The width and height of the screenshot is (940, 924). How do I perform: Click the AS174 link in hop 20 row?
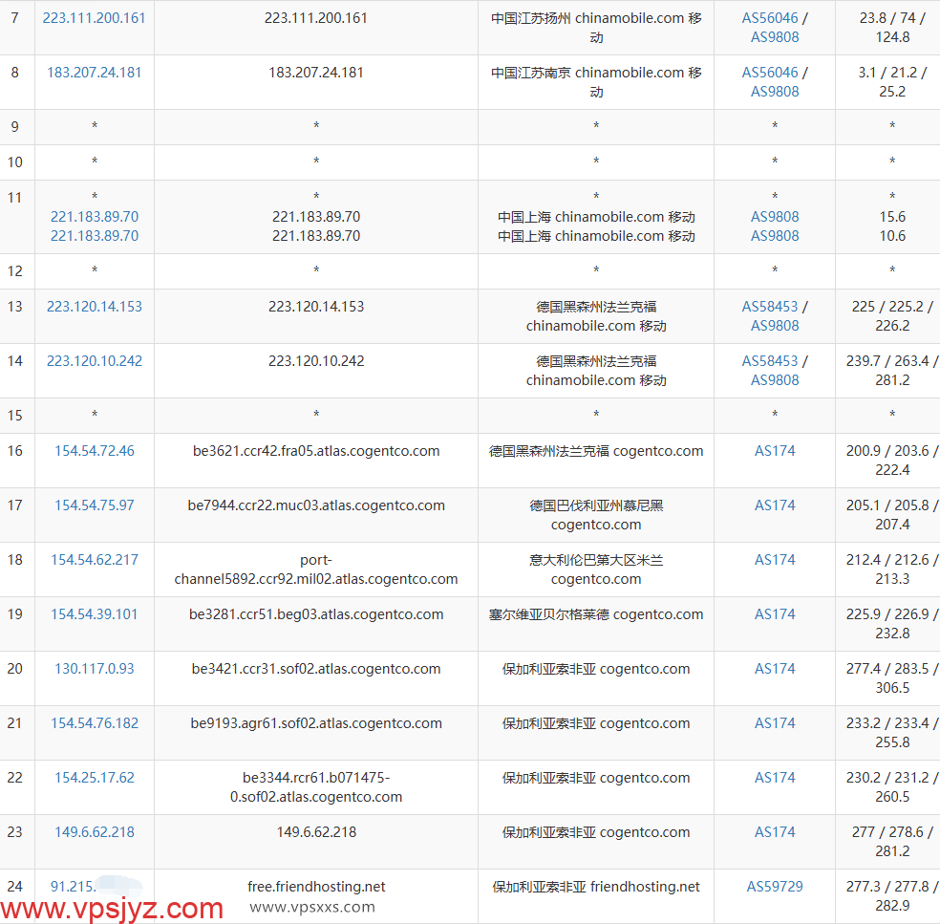pyautogui.click(x=775, y=669)
